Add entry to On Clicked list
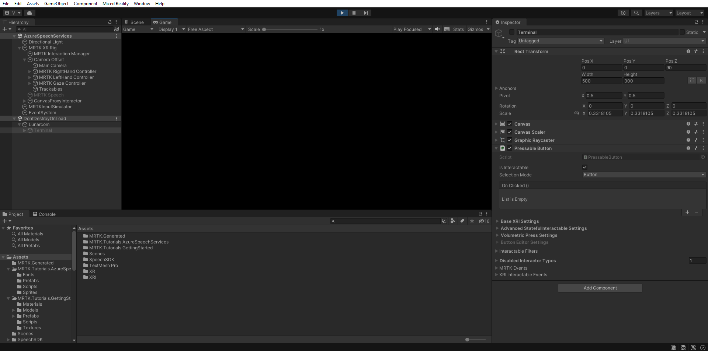This screenshot has width=708, height=351. click(x=687, y=213)
